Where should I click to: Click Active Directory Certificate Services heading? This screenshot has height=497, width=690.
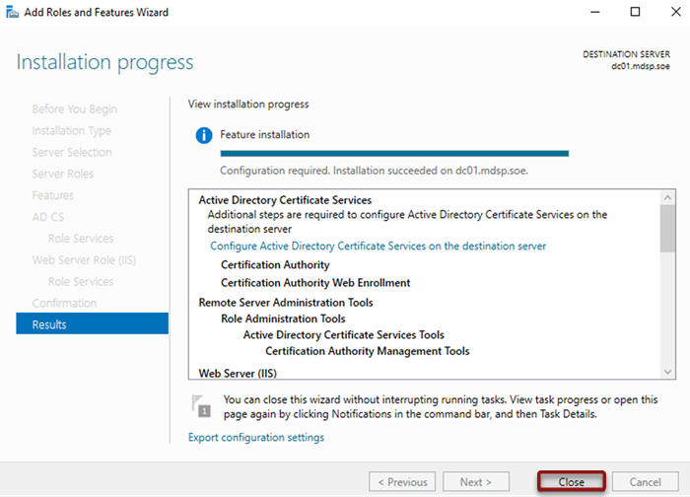coord(285,200)
